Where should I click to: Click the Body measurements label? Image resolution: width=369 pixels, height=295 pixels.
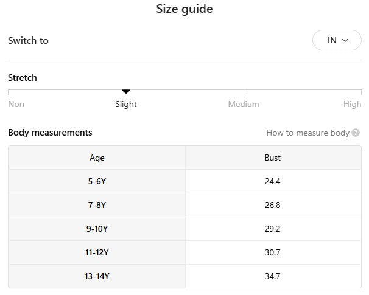pyautogui.click(x=50, y=132)
